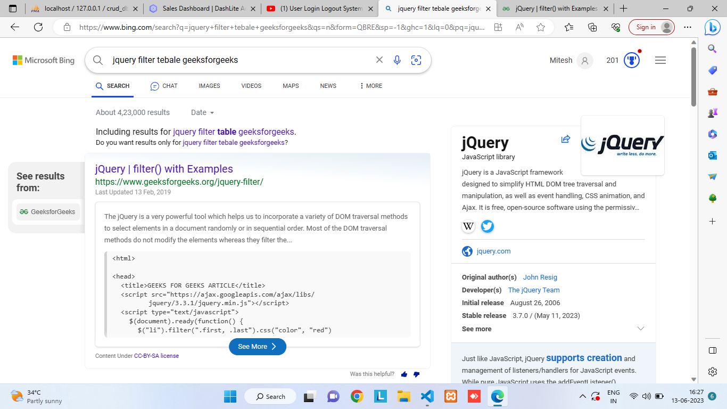The width and height of the screenshot is (727, 409).
Task: Open the jquery.com link
Action: [x=493, y=251]
